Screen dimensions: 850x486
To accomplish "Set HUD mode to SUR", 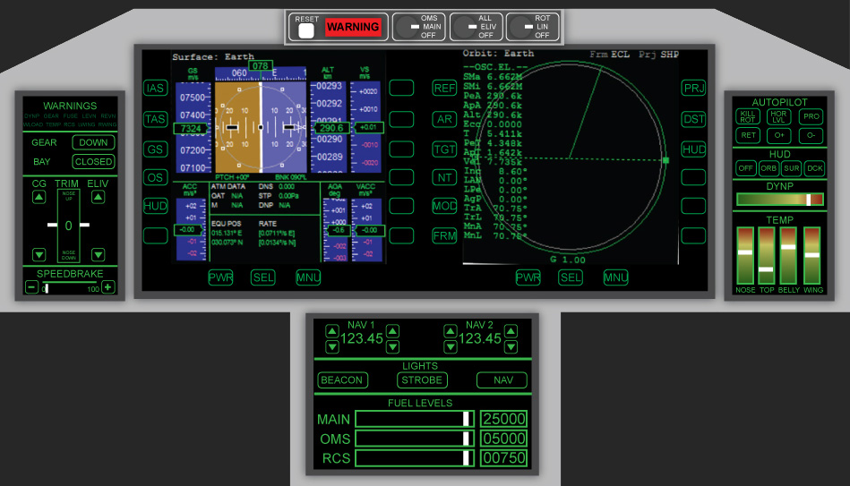I will 792,168.
